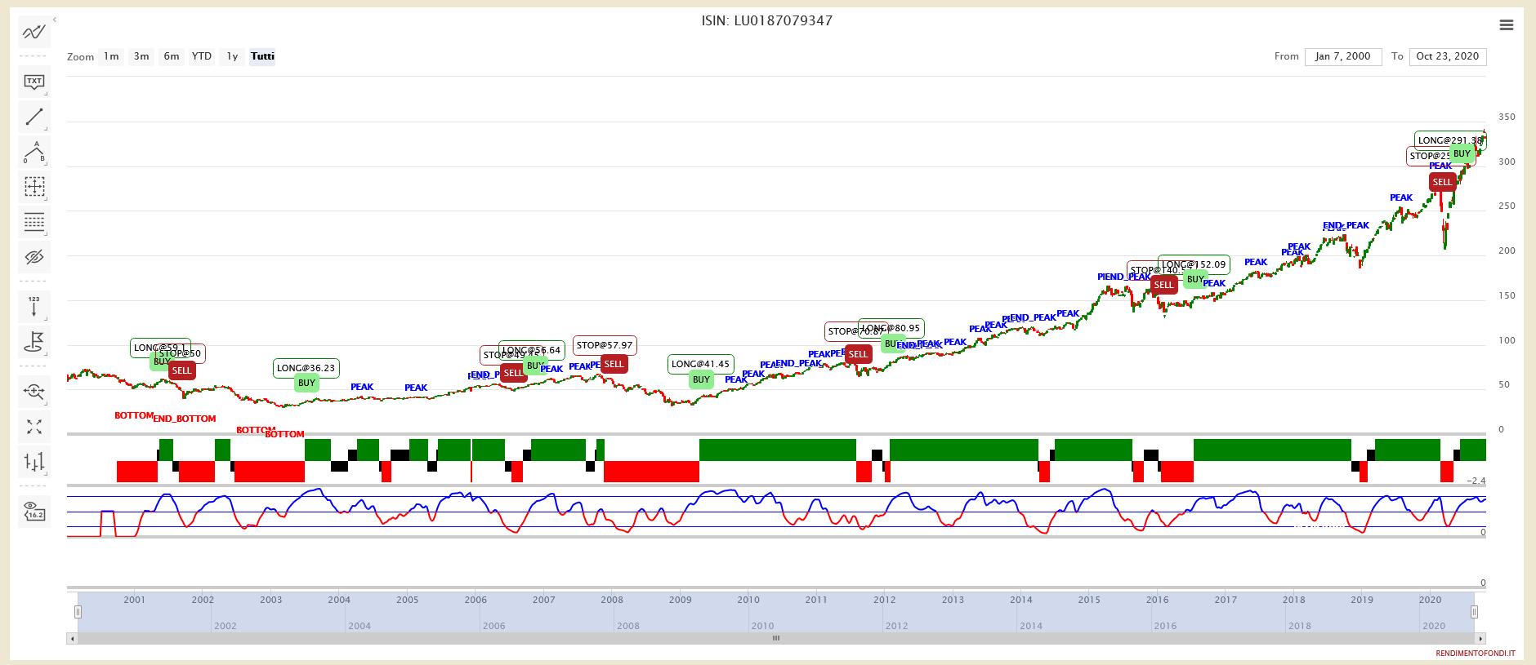1536x665 pixels.
Task: Select the 1m zoom range
Action: (111, 56)
